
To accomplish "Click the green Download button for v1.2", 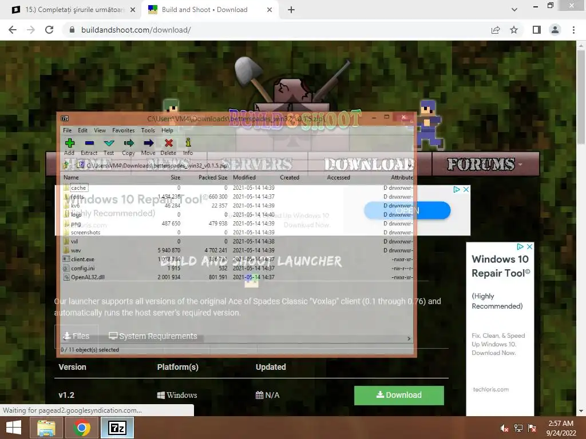I will pos(399,396).
